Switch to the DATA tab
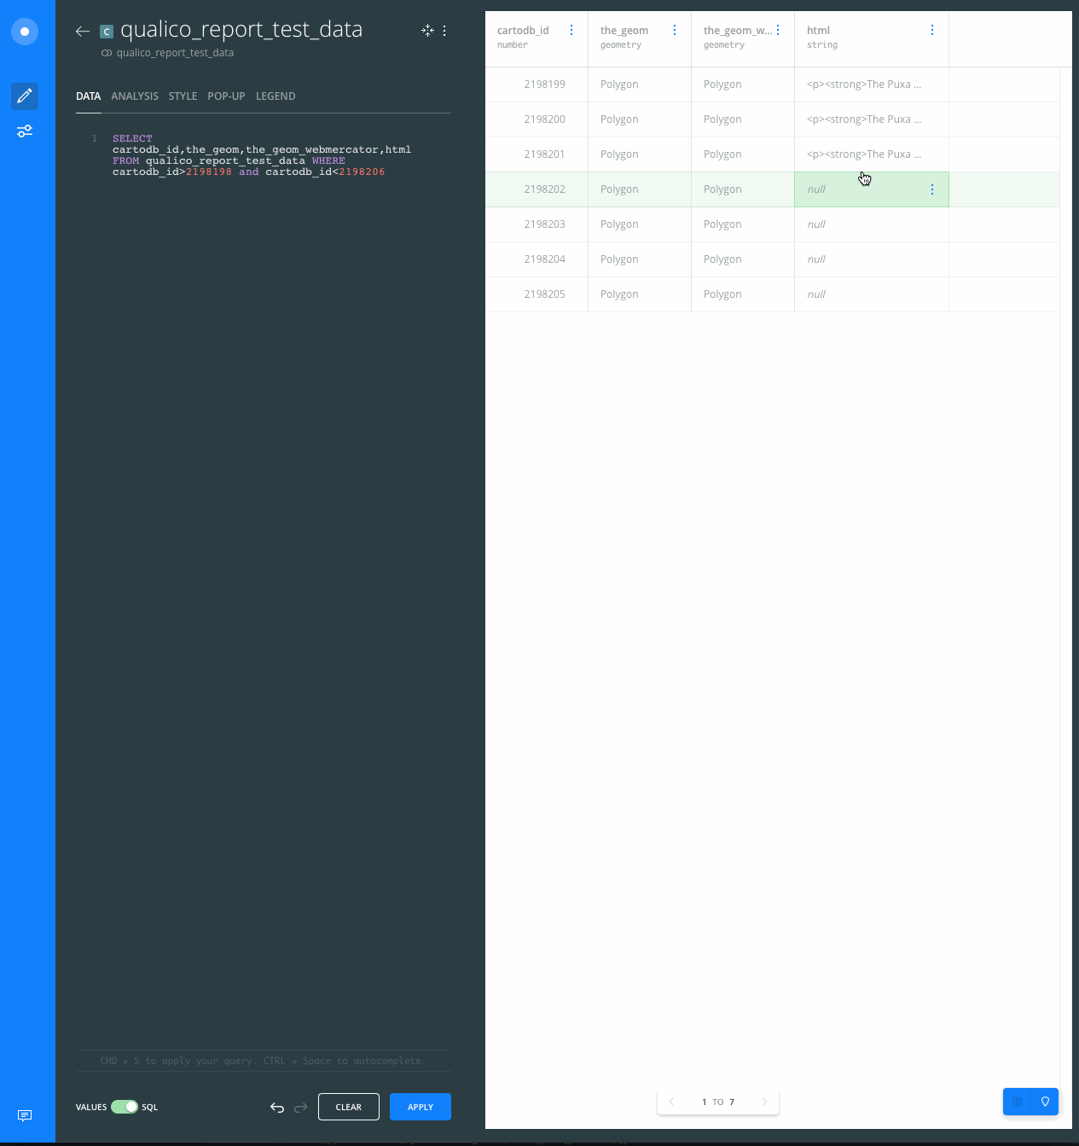 pos(89,96)
